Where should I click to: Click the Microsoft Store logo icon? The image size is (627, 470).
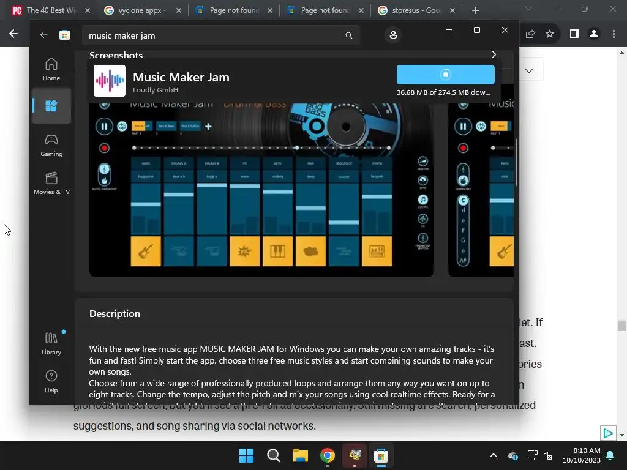pos(64,35)
